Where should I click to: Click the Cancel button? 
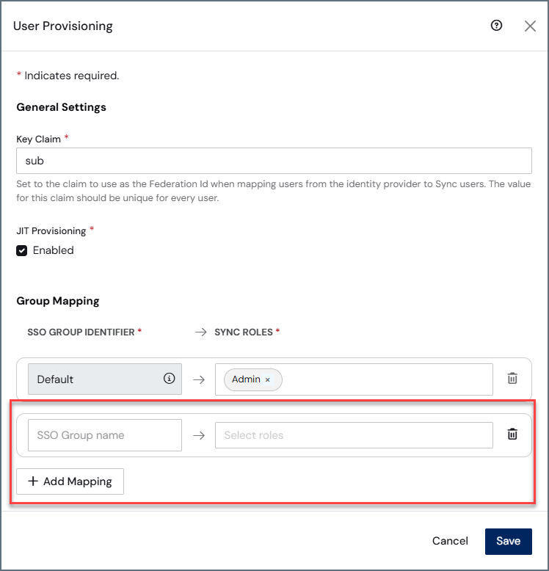(x=450, y=541)
